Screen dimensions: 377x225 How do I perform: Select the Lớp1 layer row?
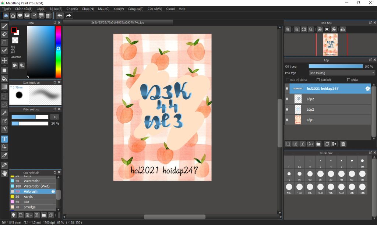click(328, 120)
